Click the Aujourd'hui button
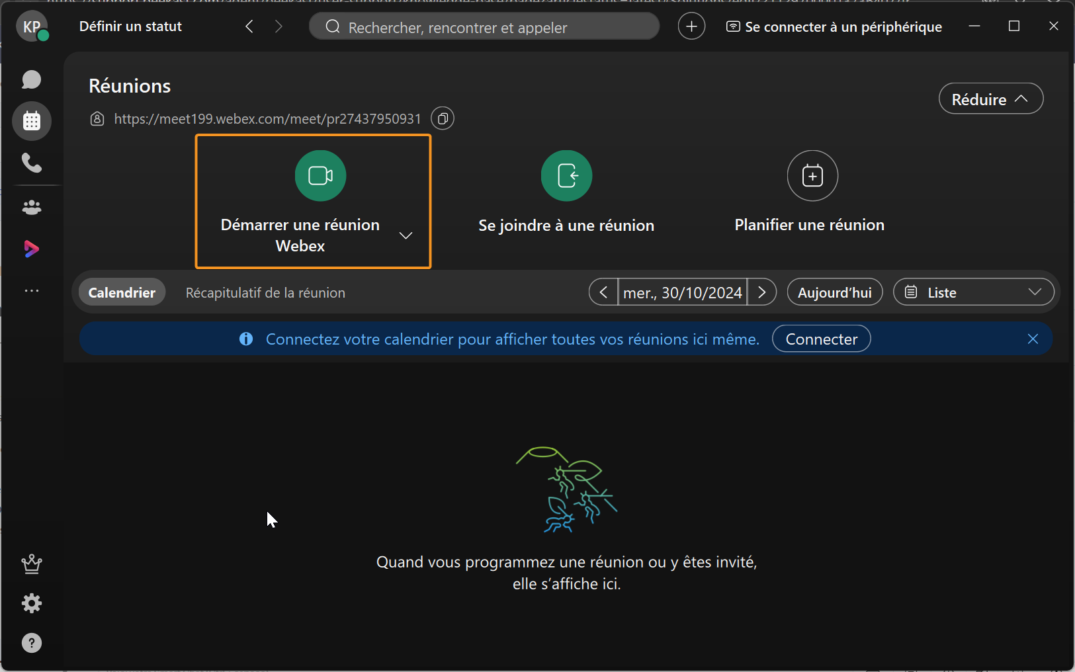The width and height of the screenshot is (1075, 672). coord(835,292)
